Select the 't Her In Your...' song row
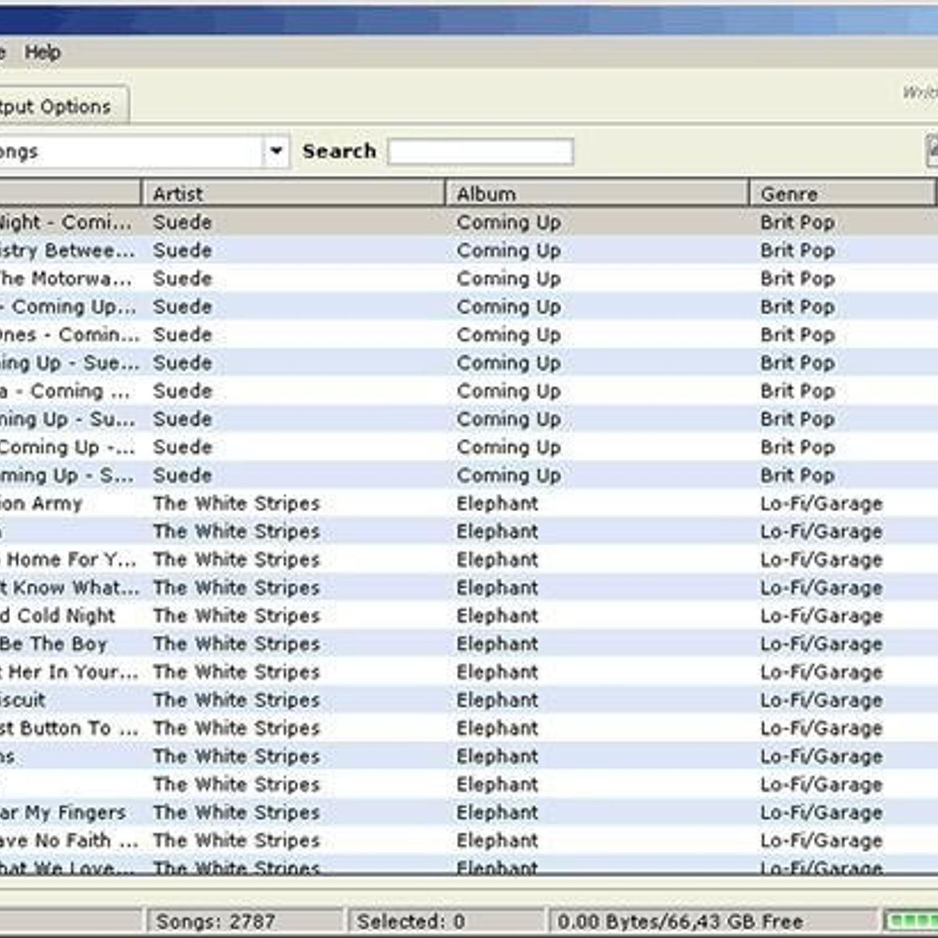 tap(469, 673)
